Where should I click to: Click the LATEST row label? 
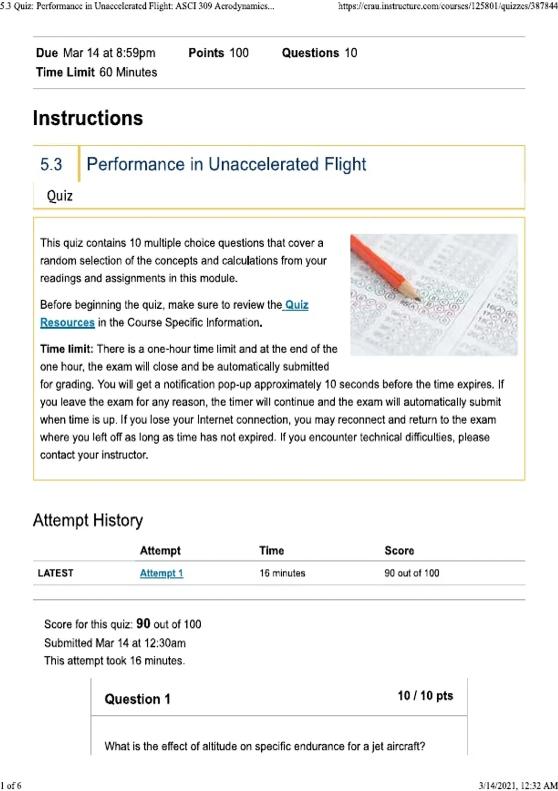(55, 573)
